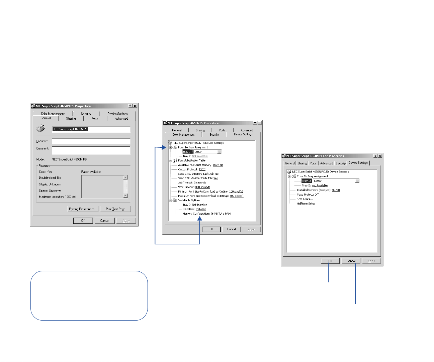
Task: Click OK in the PS Device Settings dialog
Action: 211,229
